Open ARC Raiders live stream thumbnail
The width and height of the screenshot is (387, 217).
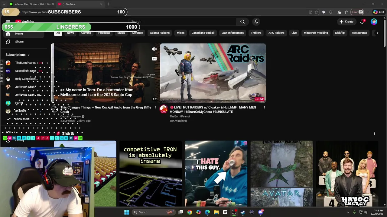(x=213, y=73)
